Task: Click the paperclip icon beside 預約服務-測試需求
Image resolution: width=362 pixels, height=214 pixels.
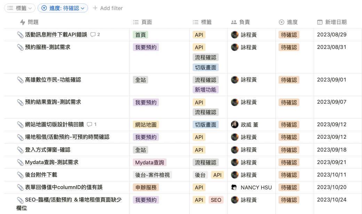Action: (20, 47)
